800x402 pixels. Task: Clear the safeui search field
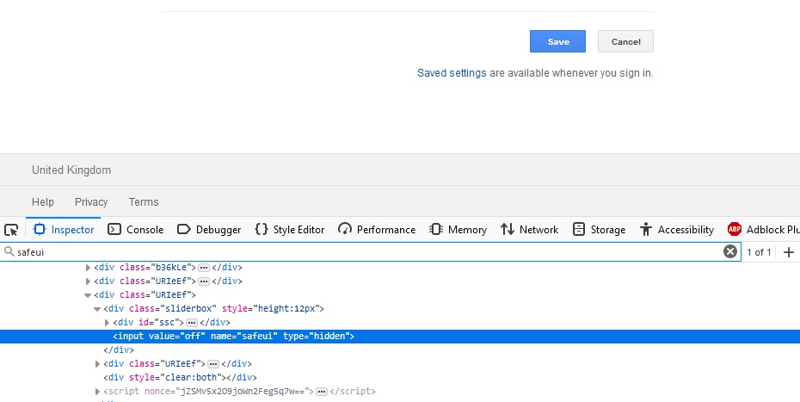(x=730, y=252)
